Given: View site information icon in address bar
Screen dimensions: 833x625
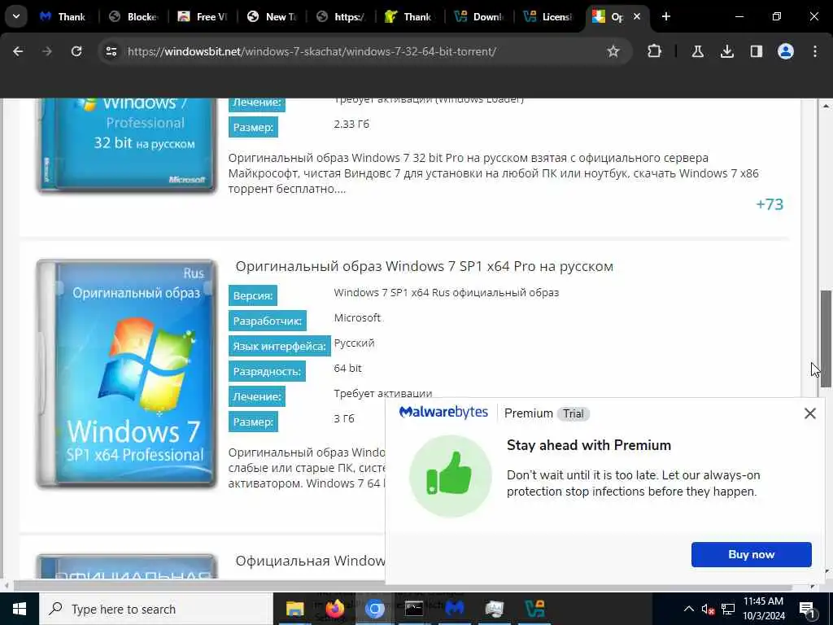Looking at the screenshot, I should click(x=111, y=51).
